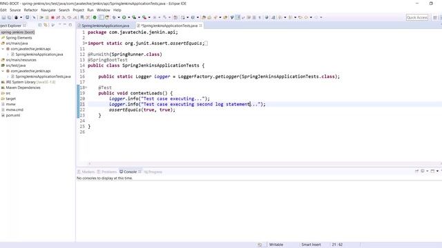Image resolution: width=442 pixels, height=248 pixels.
Task: Maximize the Project Explorer panel
Action: pyautogui.click(x=70, y=25)
